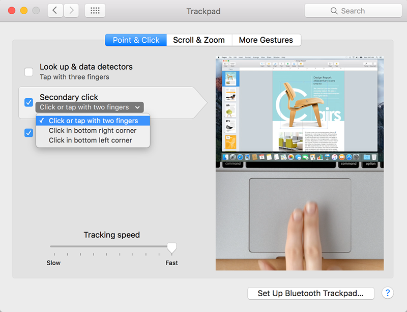The height and width of the screenshot is (312, 407).
Task: Switch to More Gestures tab
Action: point(266,40)
